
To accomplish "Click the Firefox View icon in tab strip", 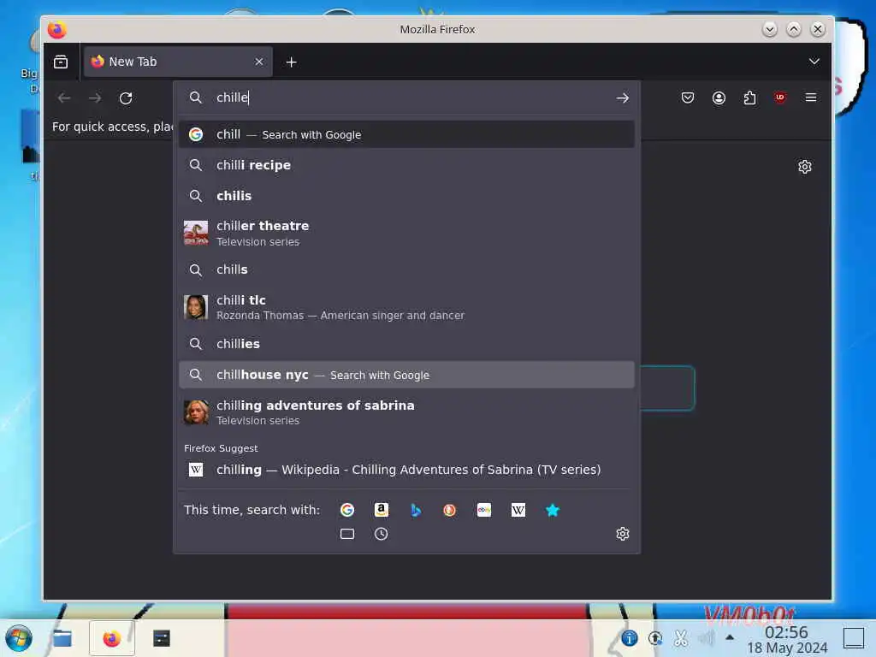I will 61,62.
